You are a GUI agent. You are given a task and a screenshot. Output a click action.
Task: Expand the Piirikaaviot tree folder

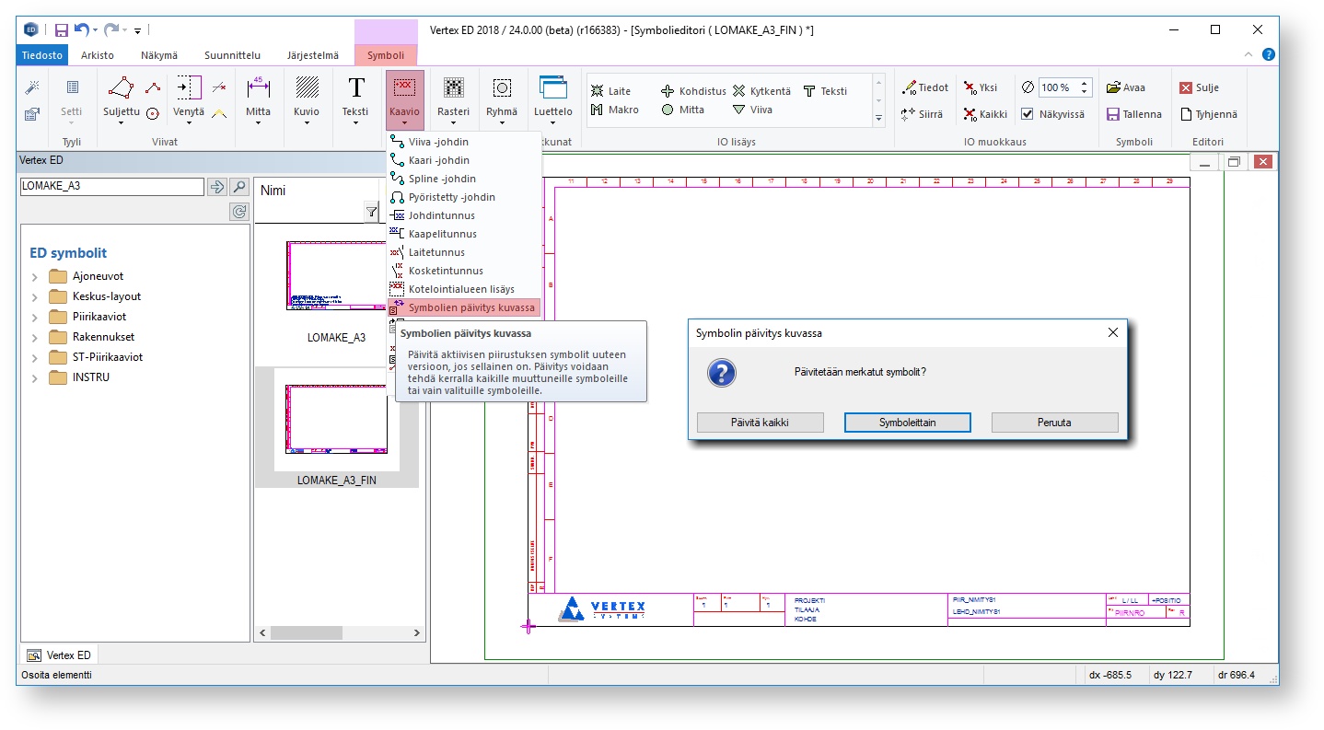[34, 317]
